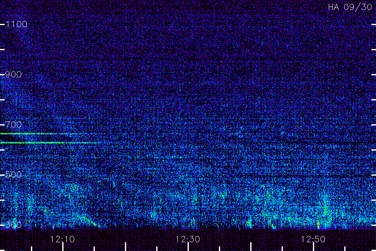The height and width of the screenshot is (251, 376).
Task: Click the 900 frequency axis label
Action: point(13,74)
